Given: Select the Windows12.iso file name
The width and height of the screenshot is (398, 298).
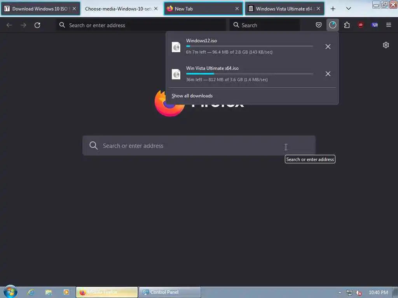Looking at the screenshot, I should point(201,40).
